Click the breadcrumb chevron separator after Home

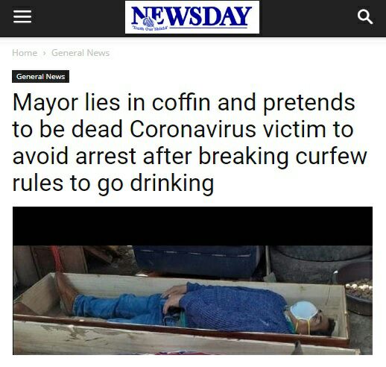[45, 53]
